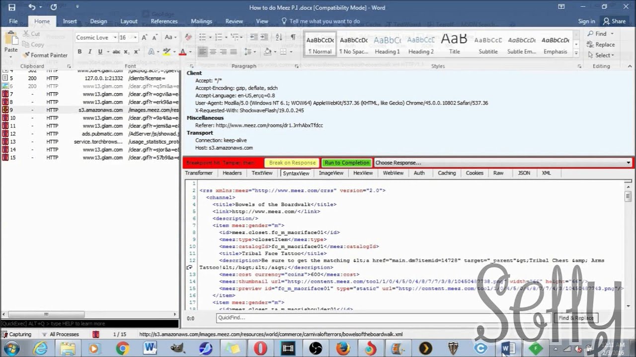Screen dimensions: 636x357
Task: Click Sign in at the top right
Action: (586, 21)
